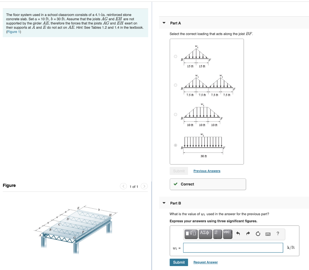Choose the uniform 30 ft loading option

tap(175, 145)
